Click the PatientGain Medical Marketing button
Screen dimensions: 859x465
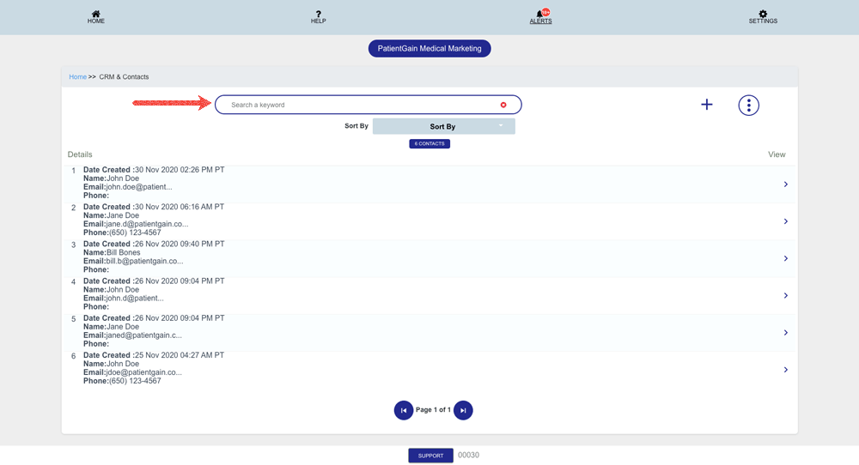429,49
